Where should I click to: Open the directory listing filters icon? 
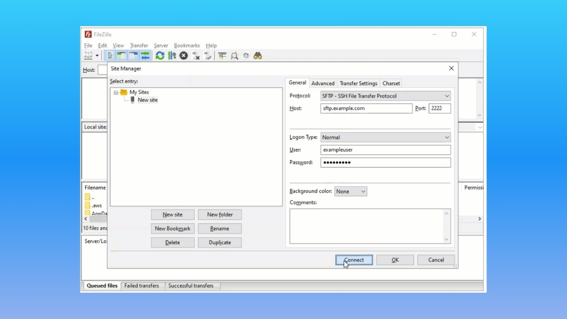coord(222,56)
